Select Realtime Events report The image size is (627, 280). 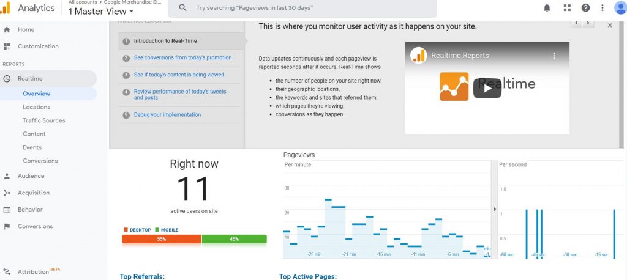click(32, 147)
